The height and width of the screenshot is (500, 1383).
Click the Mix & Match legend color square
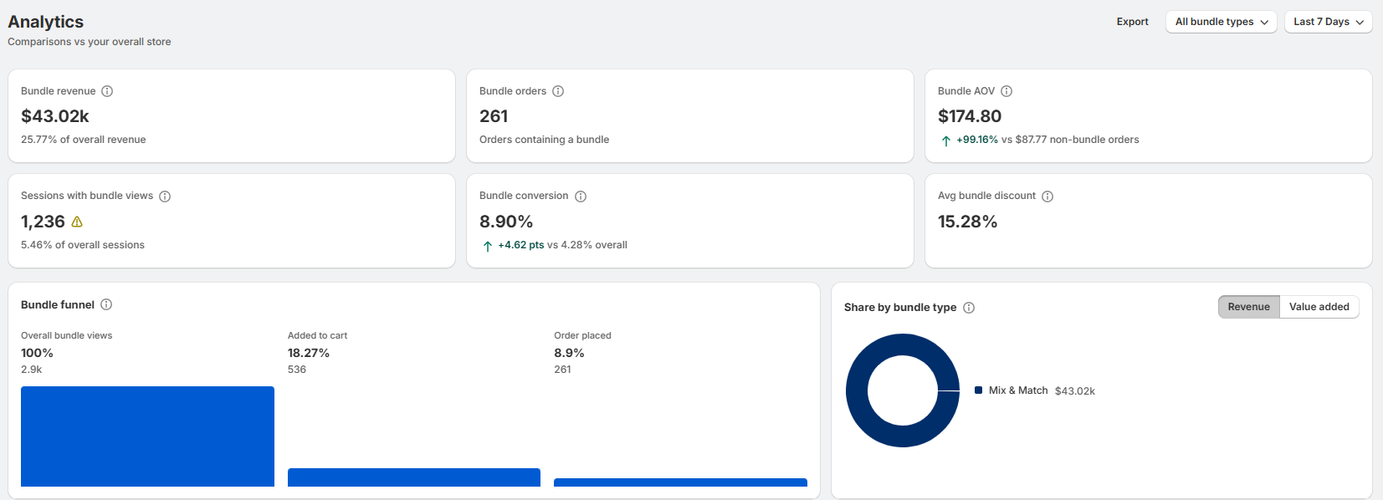point(978,390)
